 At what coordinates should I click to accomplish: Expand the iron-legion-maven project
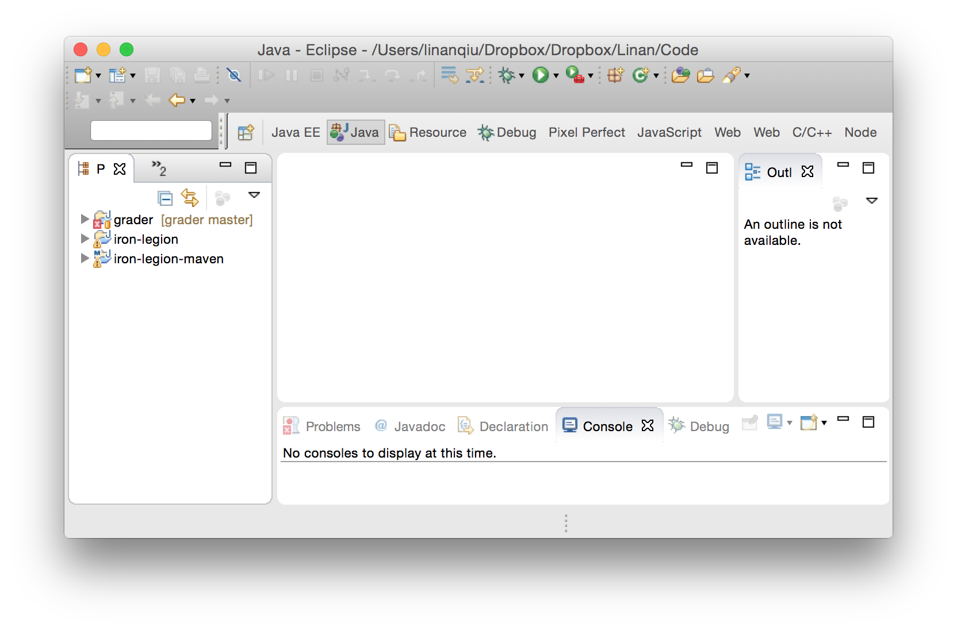[85, 258]
